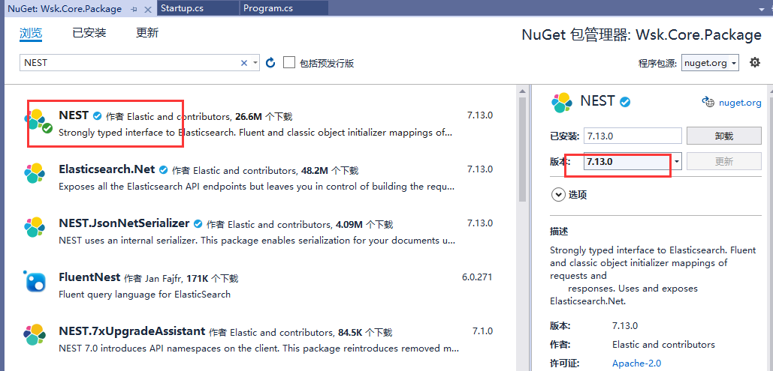Switch to the Installed (已安装) tab
The image size is (773, 371).
[89, 33]
